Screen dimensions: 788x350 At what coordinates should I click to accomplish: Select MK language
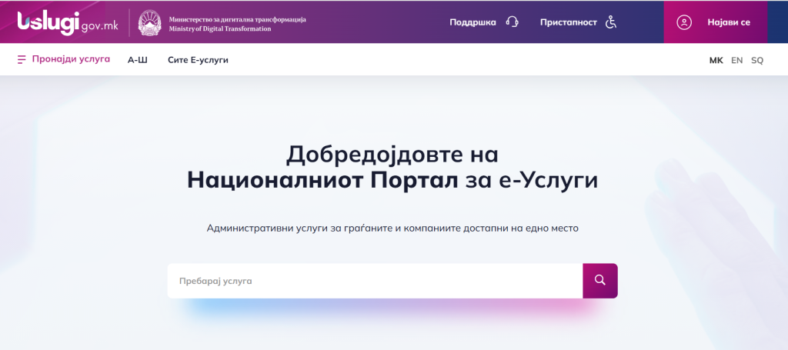[716, 60]
